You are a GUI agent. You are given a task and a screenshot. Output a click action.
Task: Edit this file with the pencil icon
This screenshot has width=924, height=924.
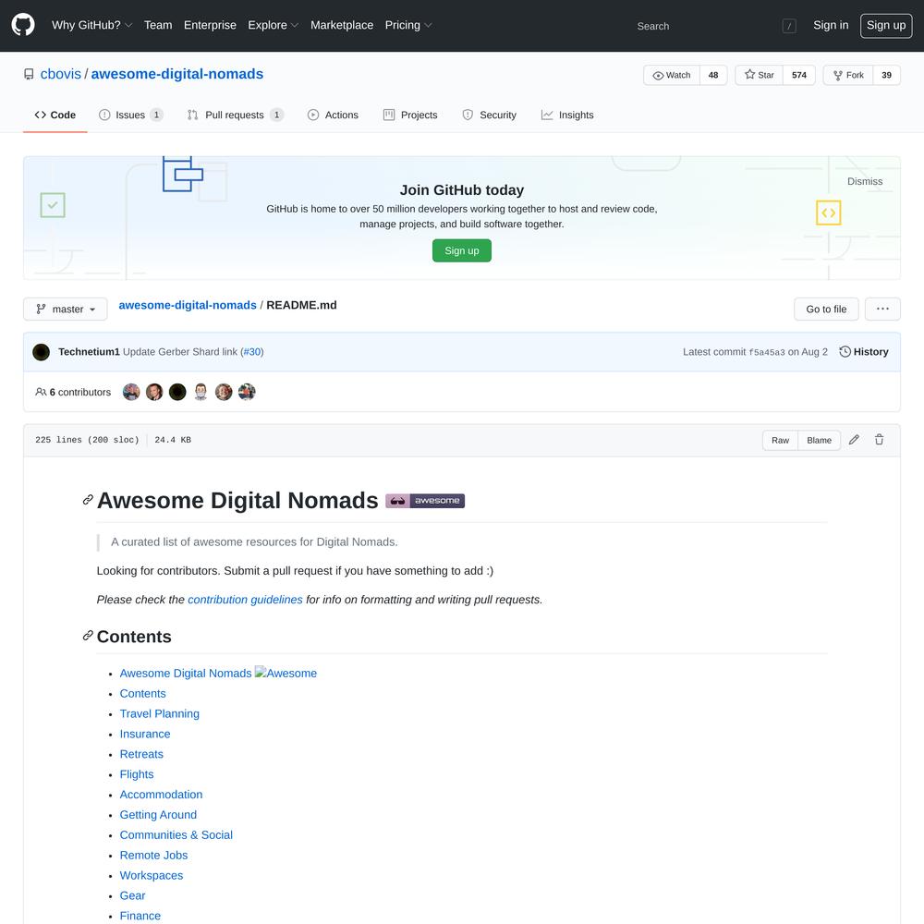(x=854, y=440)
